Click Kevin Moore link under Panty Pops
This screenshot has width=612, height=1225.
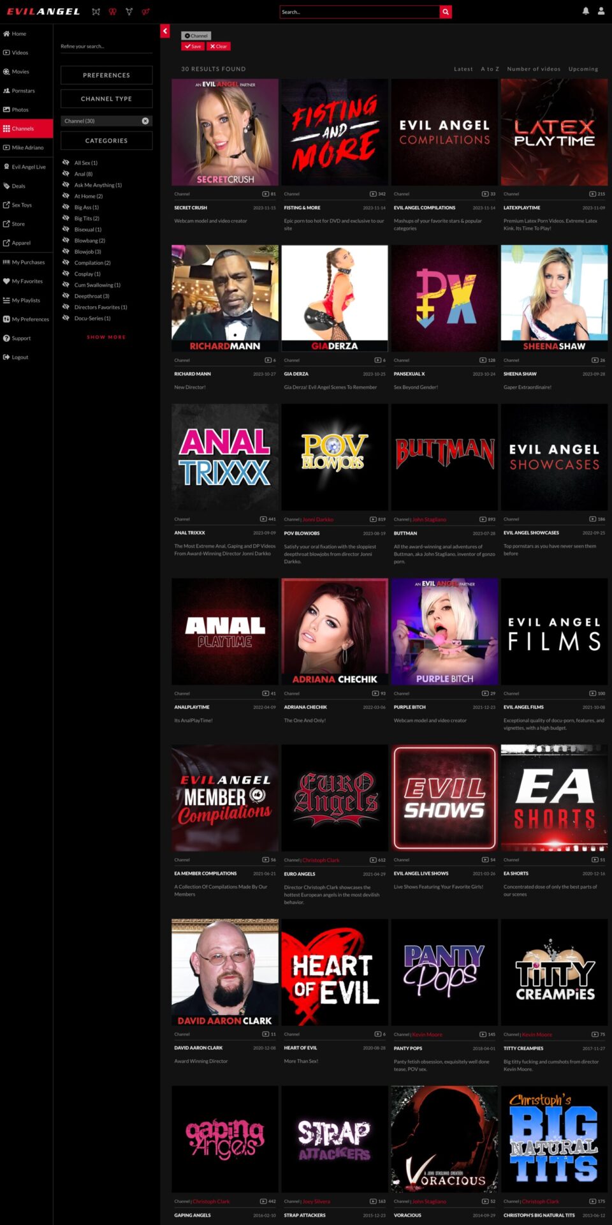click(x=427, y=1034)
